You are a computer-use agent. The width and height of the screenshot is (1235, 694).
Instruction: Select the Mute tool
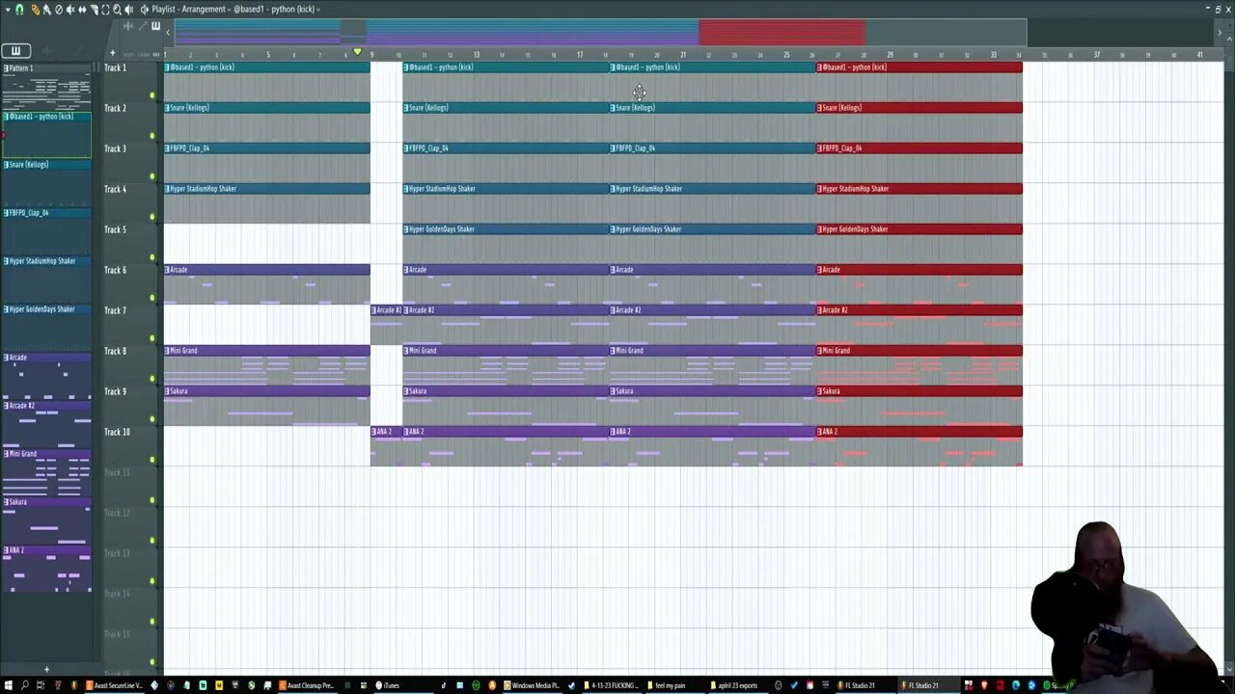70,10
